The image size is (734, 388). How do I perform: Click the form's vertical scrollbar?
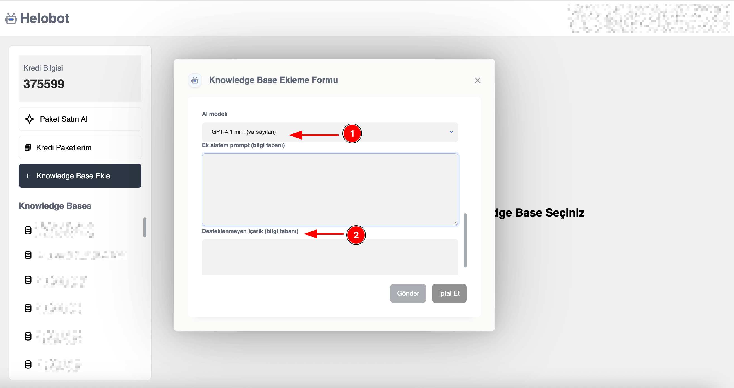pyautogui.click(x=465, y=240)
